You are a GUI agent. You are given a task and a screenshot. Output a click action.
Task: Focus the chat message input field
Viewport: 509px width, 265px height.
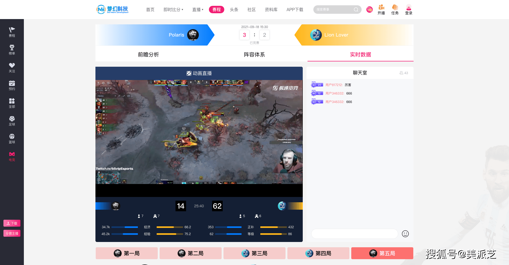pos(355,234)
